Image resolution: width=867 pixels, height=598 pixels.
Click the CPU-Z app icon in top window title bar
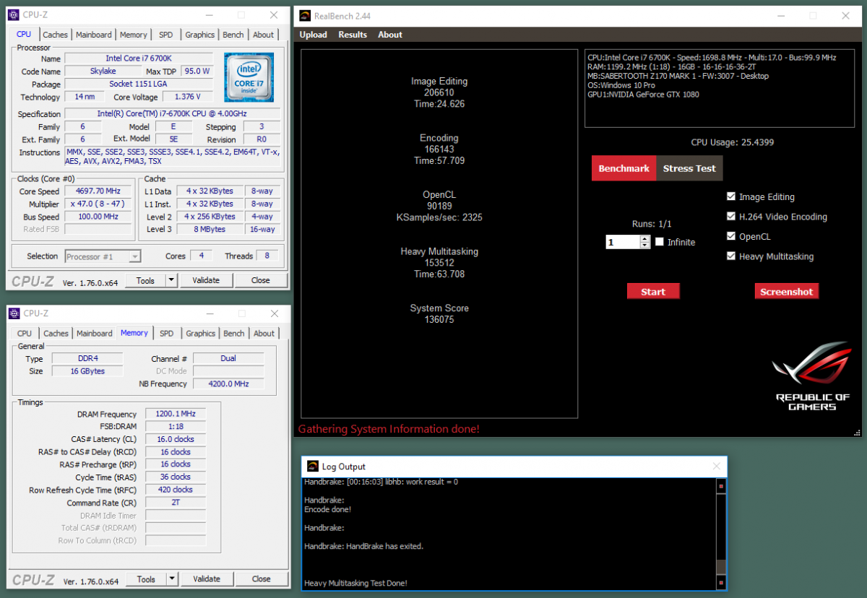point(14,15)
